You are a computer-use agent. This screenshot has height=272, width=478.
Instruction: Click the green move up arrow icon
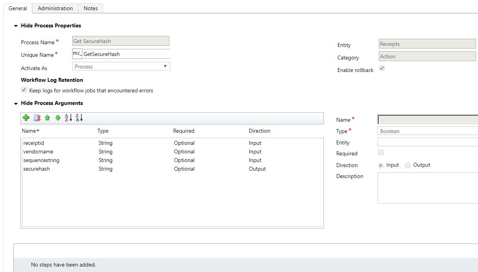47,118
